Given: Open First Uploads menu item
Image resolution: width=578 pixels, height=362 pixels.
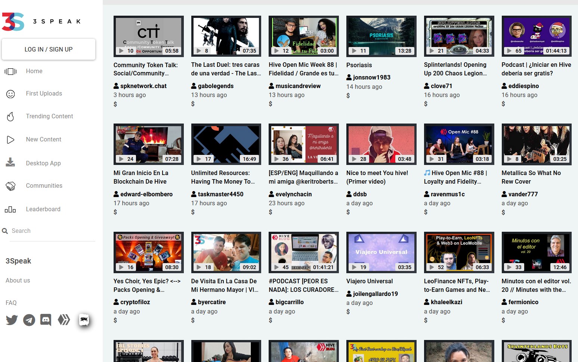Looking at the screenshot, I should click(x=44, y=94).
